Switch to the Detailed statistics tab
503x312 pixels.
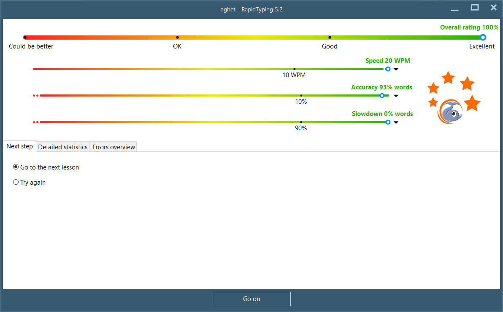[x=62, y=147]
